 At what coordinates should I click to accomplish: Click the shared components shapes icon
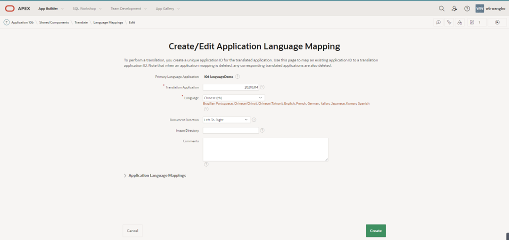pos(459,22)
